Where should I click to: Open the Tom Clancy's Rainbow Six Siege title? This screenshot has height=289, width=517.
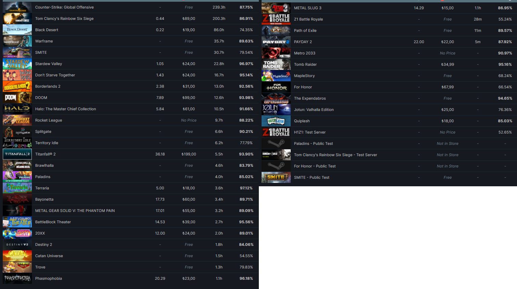point(64,18)
